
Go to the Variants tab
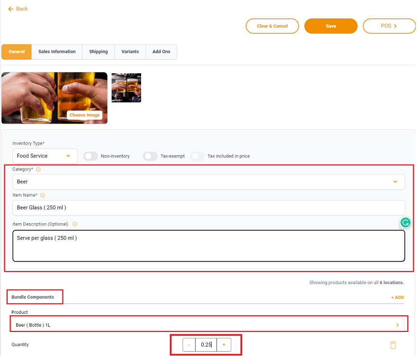tap(130, 52)
